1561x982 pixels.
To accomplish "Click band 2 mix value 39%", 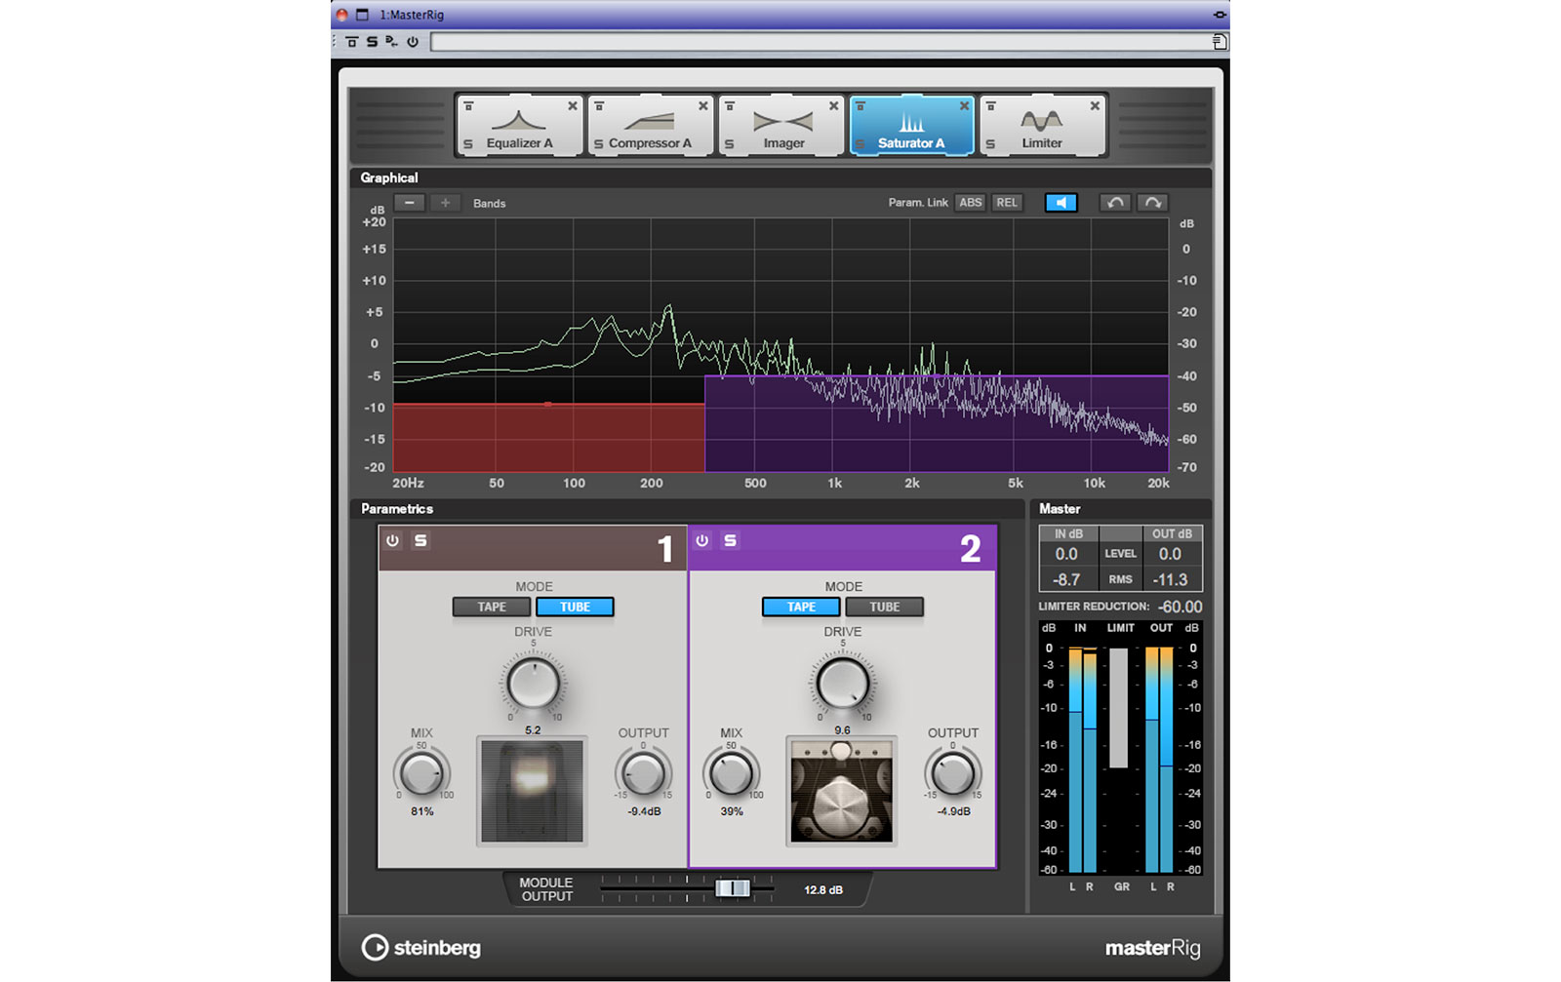I will coord(732,811).
